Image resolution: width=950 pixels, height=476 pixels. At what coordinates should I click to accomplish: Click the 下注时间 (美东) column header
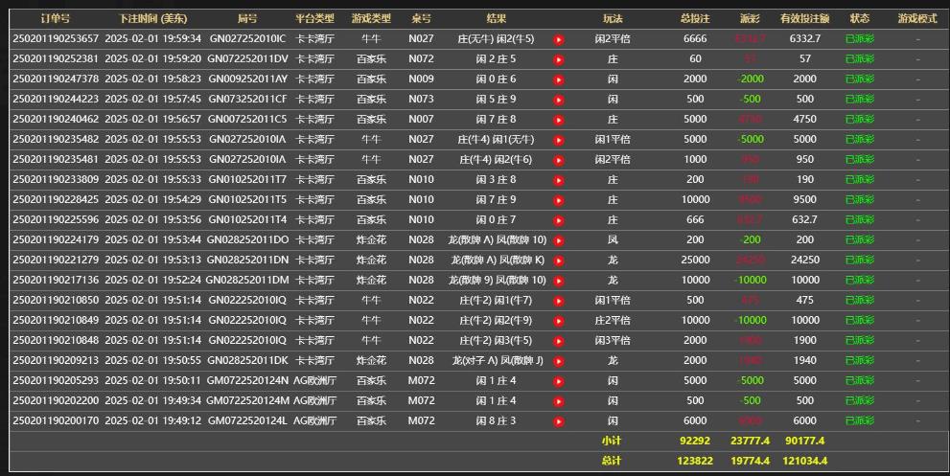coord(152,18)
